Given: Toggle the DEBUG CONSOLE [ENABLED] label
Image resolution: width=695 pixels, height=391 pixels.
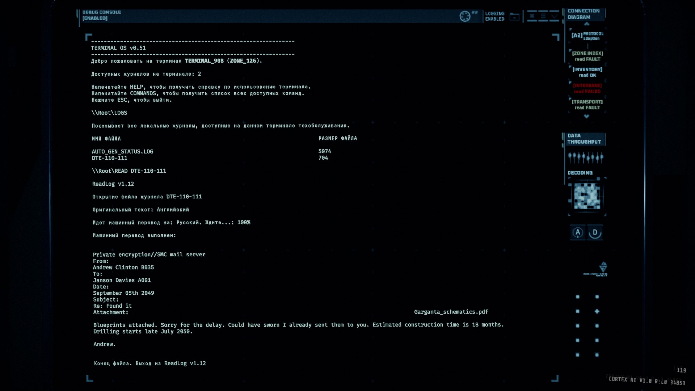Looking at the screenshot, I should [101, 15].
